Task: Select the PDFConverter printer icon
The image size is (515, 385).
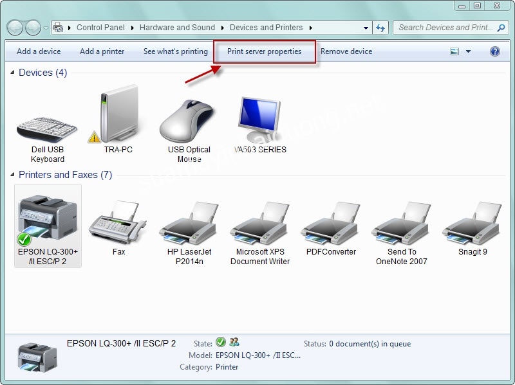Action: (331, 223)
